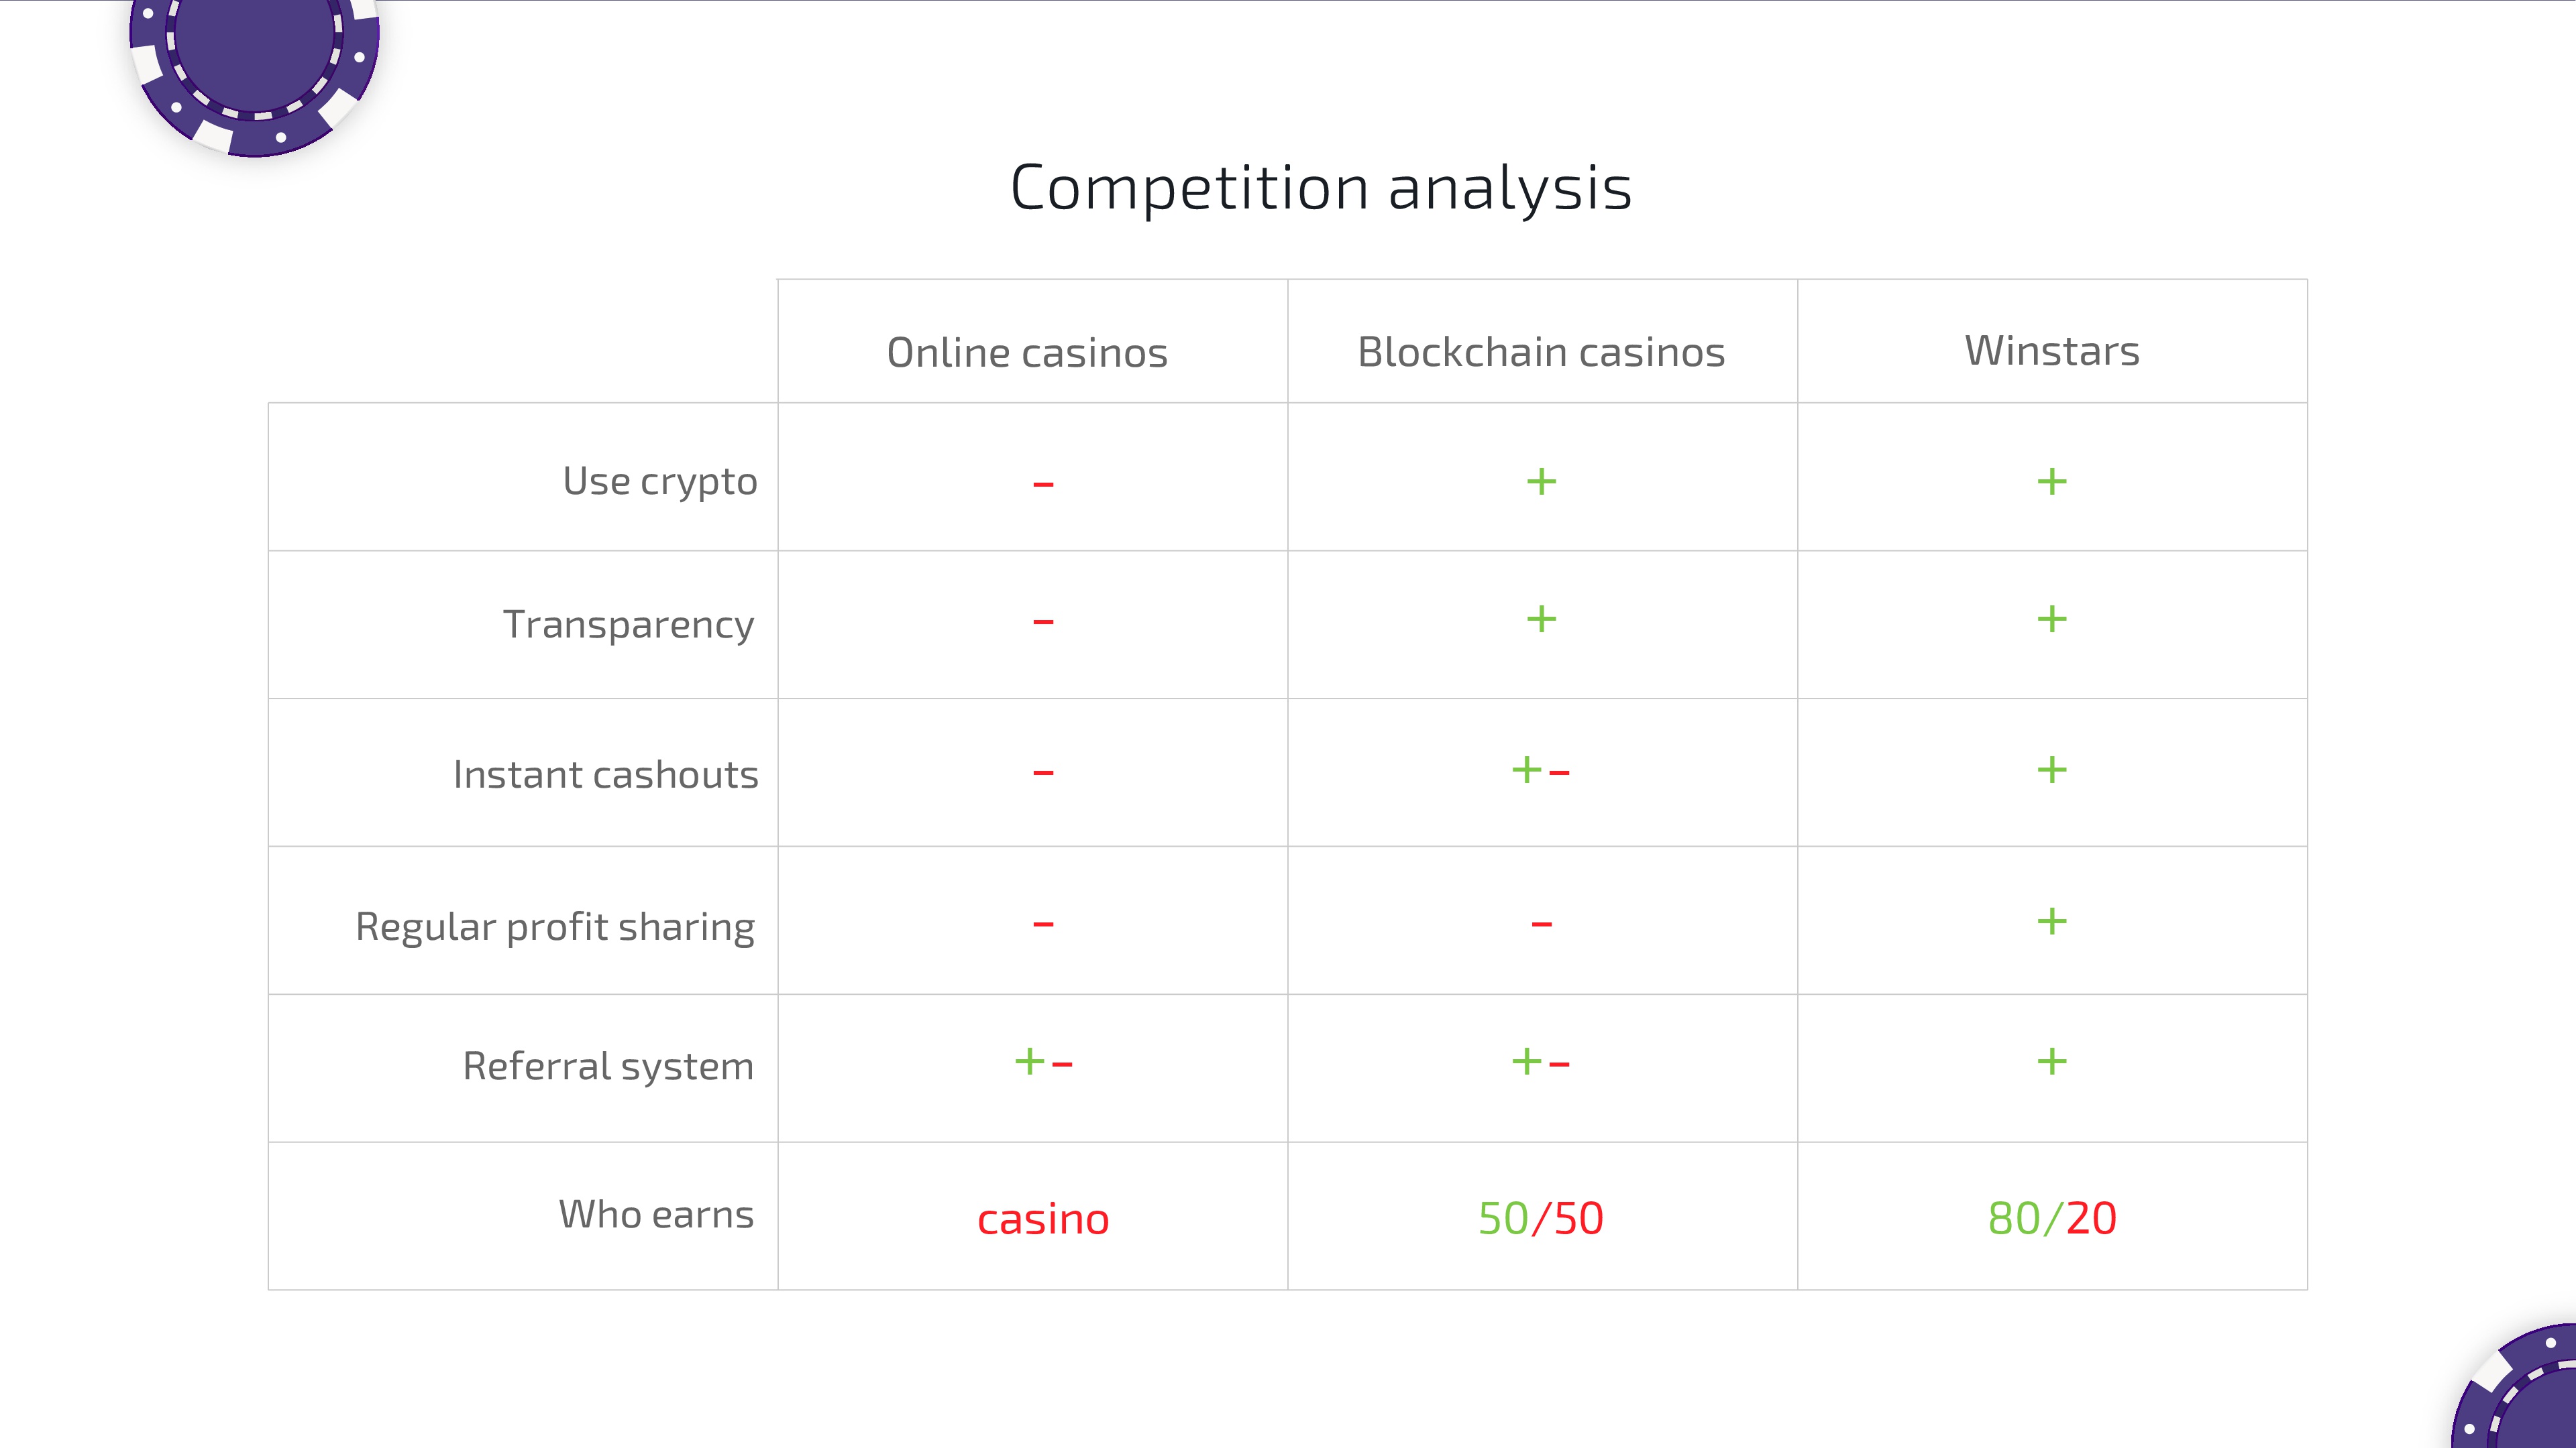Click the green plus for Winstars Referral system
The width and height of the screenshot is (2576, 1448).
(2051, 1061)
